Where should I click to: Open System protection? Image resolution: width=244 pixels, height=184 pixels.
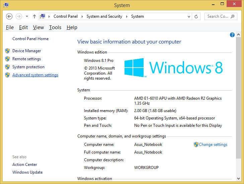tap(28, 67)
